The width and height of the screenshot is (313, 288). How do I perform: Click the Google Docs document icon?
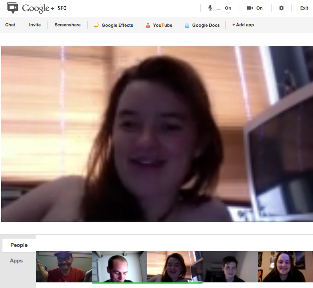(187, 25)
